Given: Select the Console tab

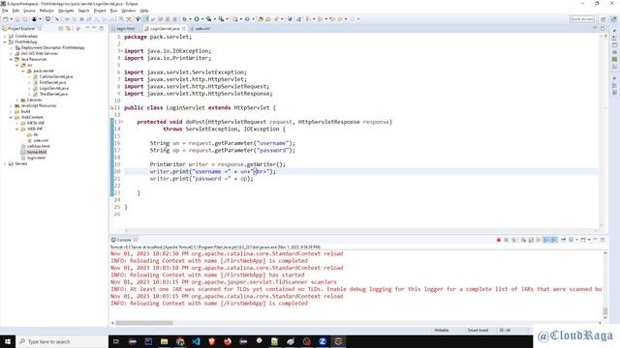Looking at the screenshot, I should [x=124, y=240].
